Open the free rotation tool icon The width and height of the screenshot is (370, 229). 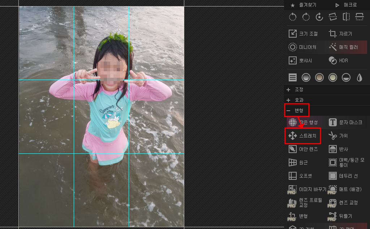pos(319,17)
